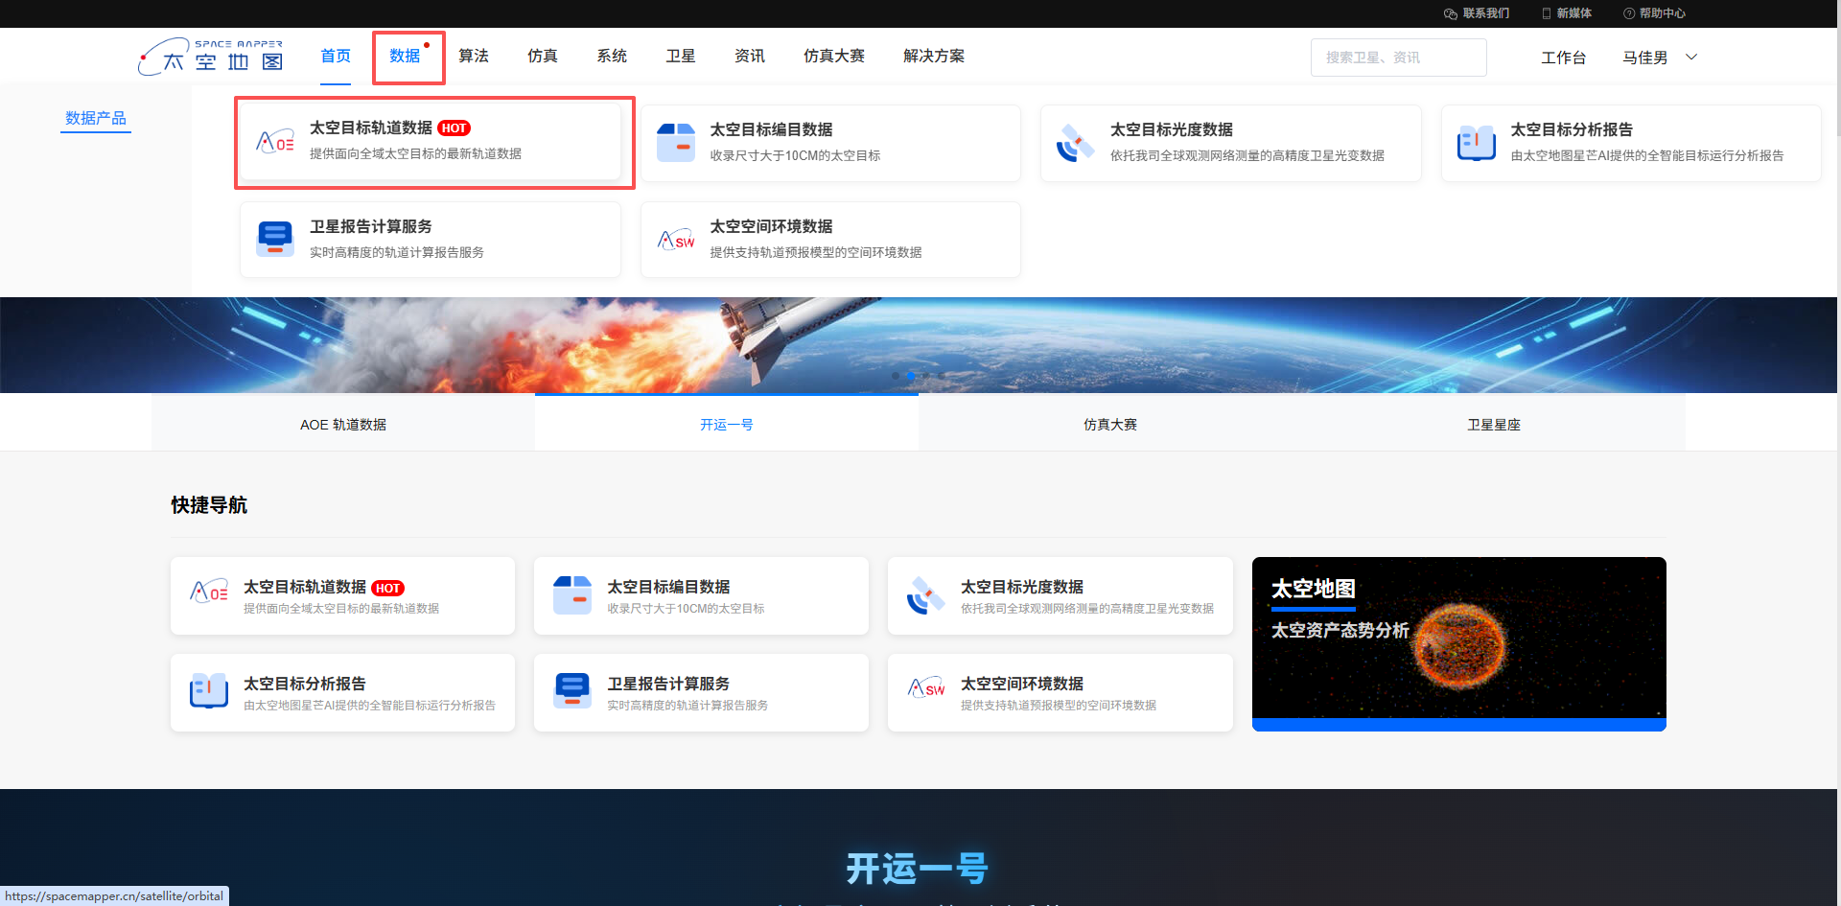This screenshot has height=906, width=1841.
Task: Click the SW icon on 太空空间环境数据 card
Action: pyautogui.click(x=676, y=238)
